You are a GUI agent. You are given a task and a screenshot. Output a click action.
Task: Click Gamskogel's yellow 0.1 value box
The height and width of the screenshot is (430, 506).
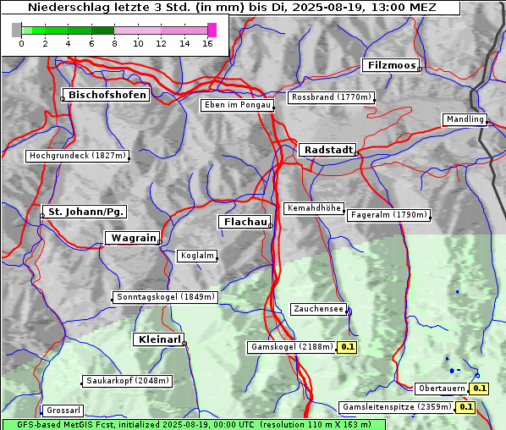[x=347, y=347]
